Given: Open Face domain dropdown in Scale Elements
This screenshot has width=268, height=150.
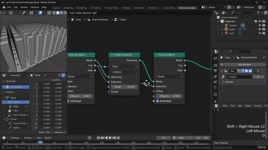Looking at the screenshot, I should [x=124, y=67].
